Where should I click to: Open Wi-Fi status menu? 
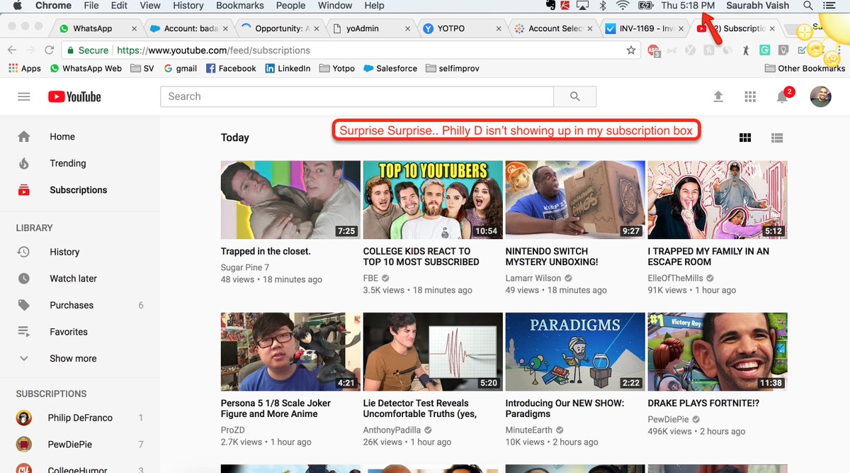(623, 6)
